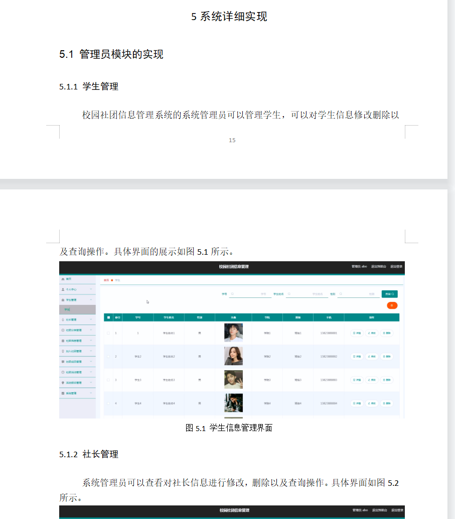This screenshot has height=519, width=455.
Task: Open 系统管理 via its sidebar icon
Action: pyautogui.click(x=62, y=393)
